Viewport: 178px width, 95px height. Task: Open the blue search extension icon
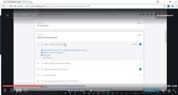[x=168, y=6]
